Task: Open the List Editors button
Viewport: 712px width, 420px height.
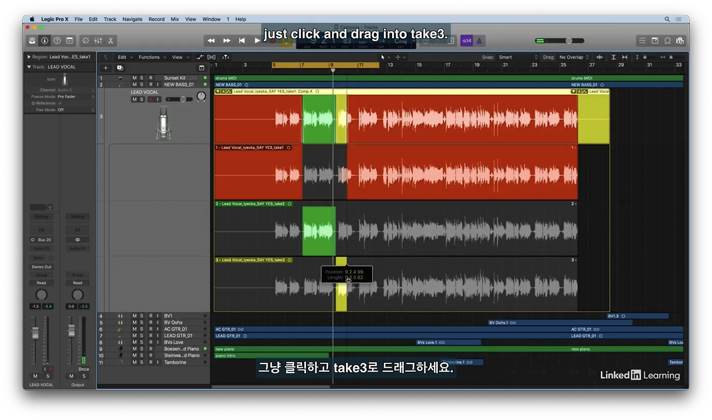Action: 642,41
